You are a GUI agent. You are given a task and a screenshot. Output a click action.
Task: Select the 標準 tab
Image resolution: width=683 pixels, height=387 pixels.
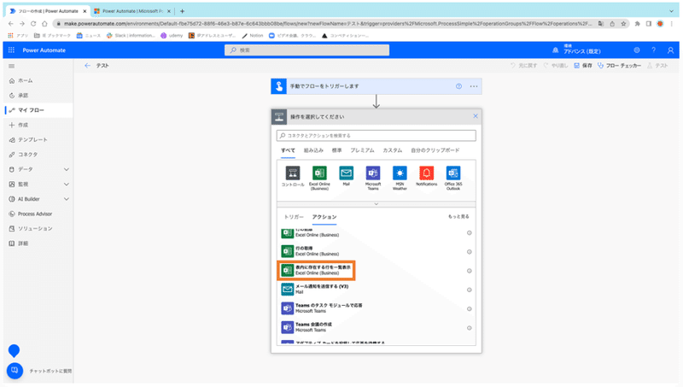tap(336, 150)
